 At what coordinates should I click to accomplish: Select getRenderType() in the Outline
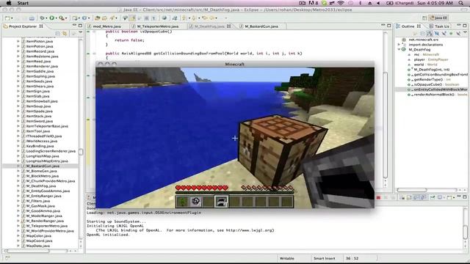click(x=428, y=79)
